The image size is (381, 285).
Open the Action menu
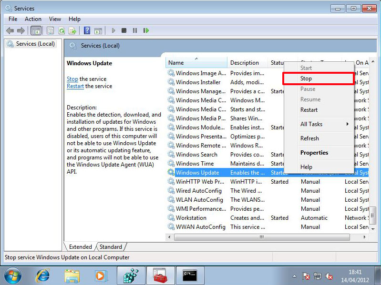pyautogui.click(x=33, y=19)
